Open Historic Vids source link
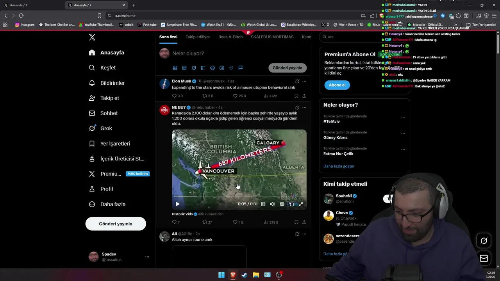This screenshot has width=500, height=281. (x=184, y=214)
